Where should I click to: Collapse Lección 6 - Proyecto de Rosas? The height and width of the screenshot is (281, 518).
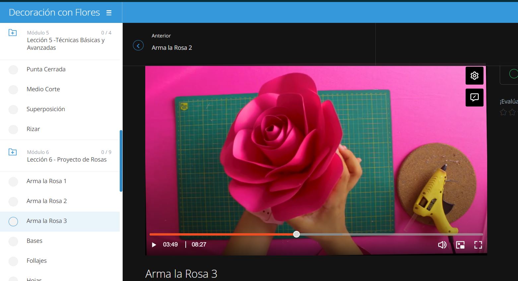(x=67, y=160)
